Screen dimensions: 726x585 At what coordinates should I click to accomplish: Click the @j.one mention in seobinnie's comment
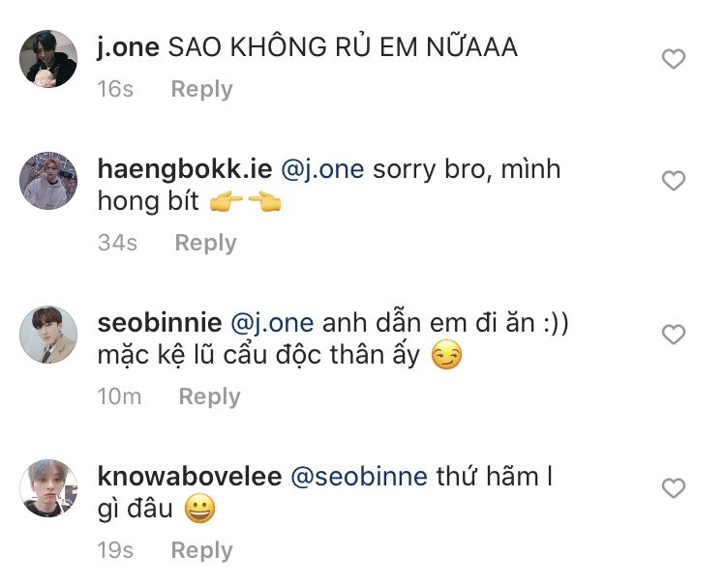pos(276,323)
